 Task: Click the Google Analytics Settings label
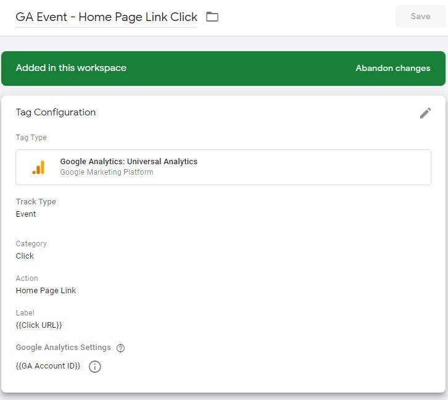click(x=63, y=348)
